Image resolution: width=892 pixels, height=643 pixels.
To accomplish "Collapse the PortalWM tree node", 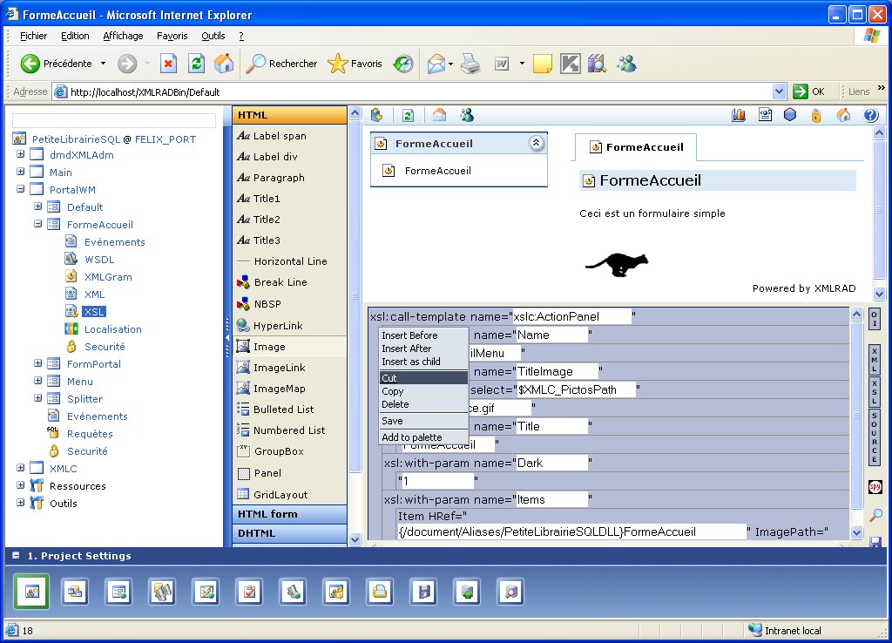I will pos(20,189).
